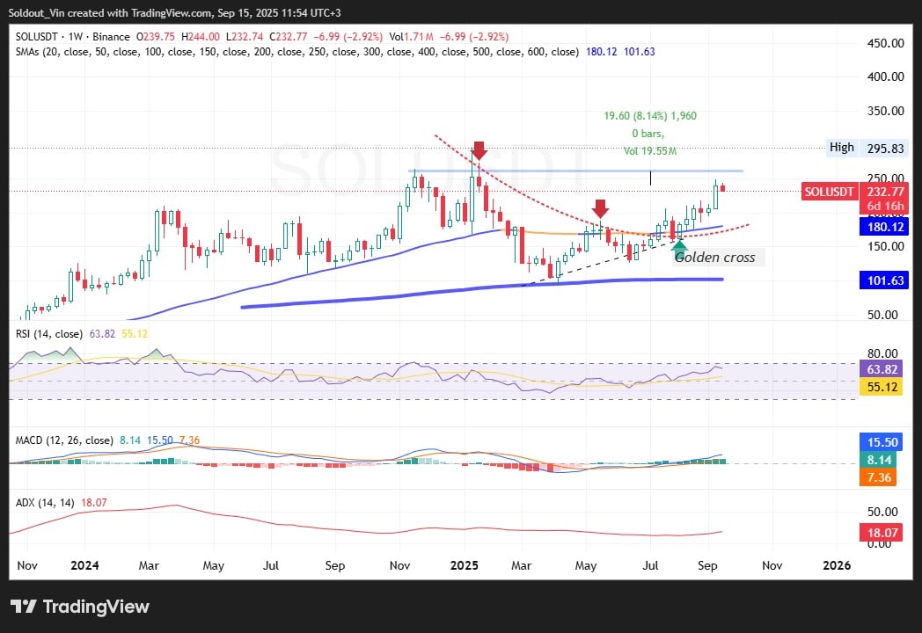Select the Golden cross text annotation

(x=713, y=258)
